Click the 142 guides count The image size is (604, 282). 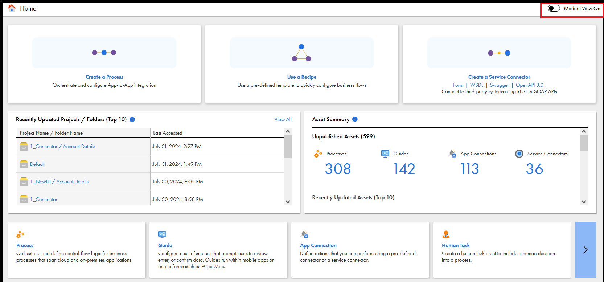point(404,169)
